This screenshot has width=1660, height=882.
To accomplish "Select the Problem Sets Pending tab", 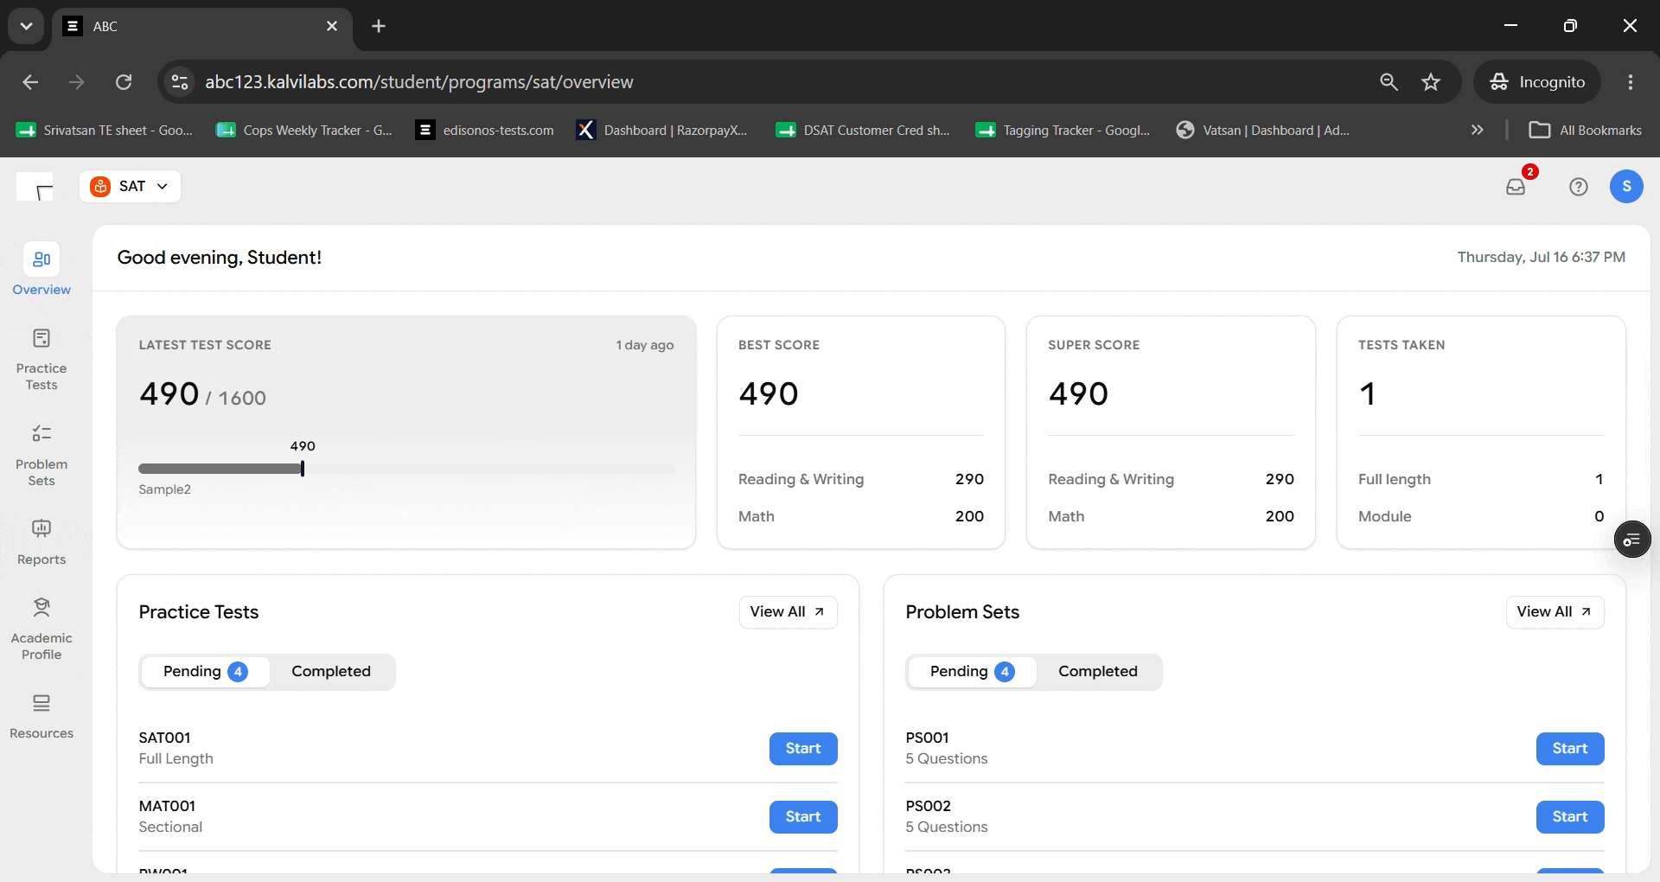I will pos(971,672).
